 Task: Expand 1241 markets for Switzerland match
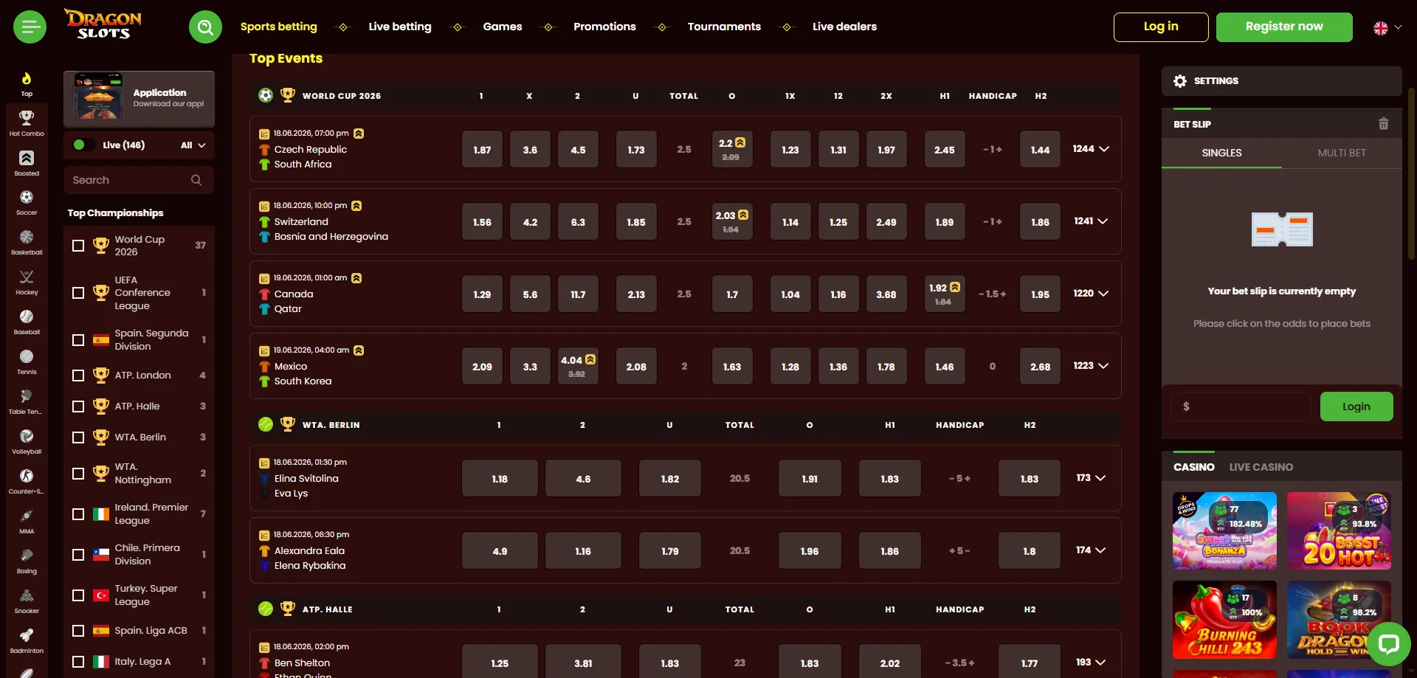click(1091, 221)
